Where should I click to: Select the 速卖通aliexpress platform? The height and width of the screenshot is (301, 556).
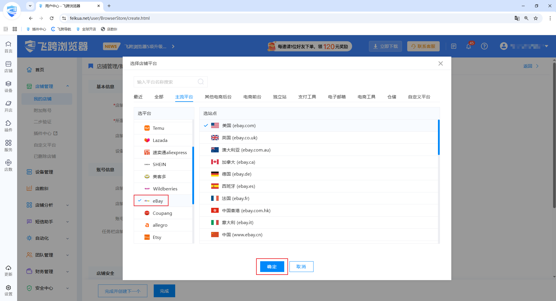[x=163, y=152]
